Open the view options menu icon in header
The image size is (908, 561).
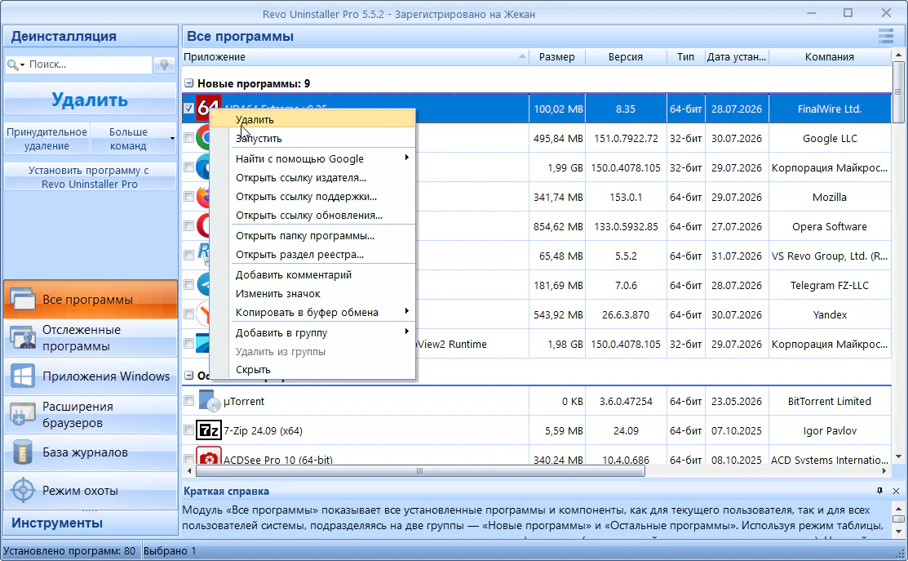click(885, 36)
